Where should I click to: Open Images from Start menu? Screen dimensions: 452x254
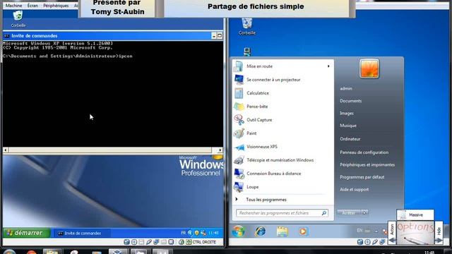coord(347,113)
